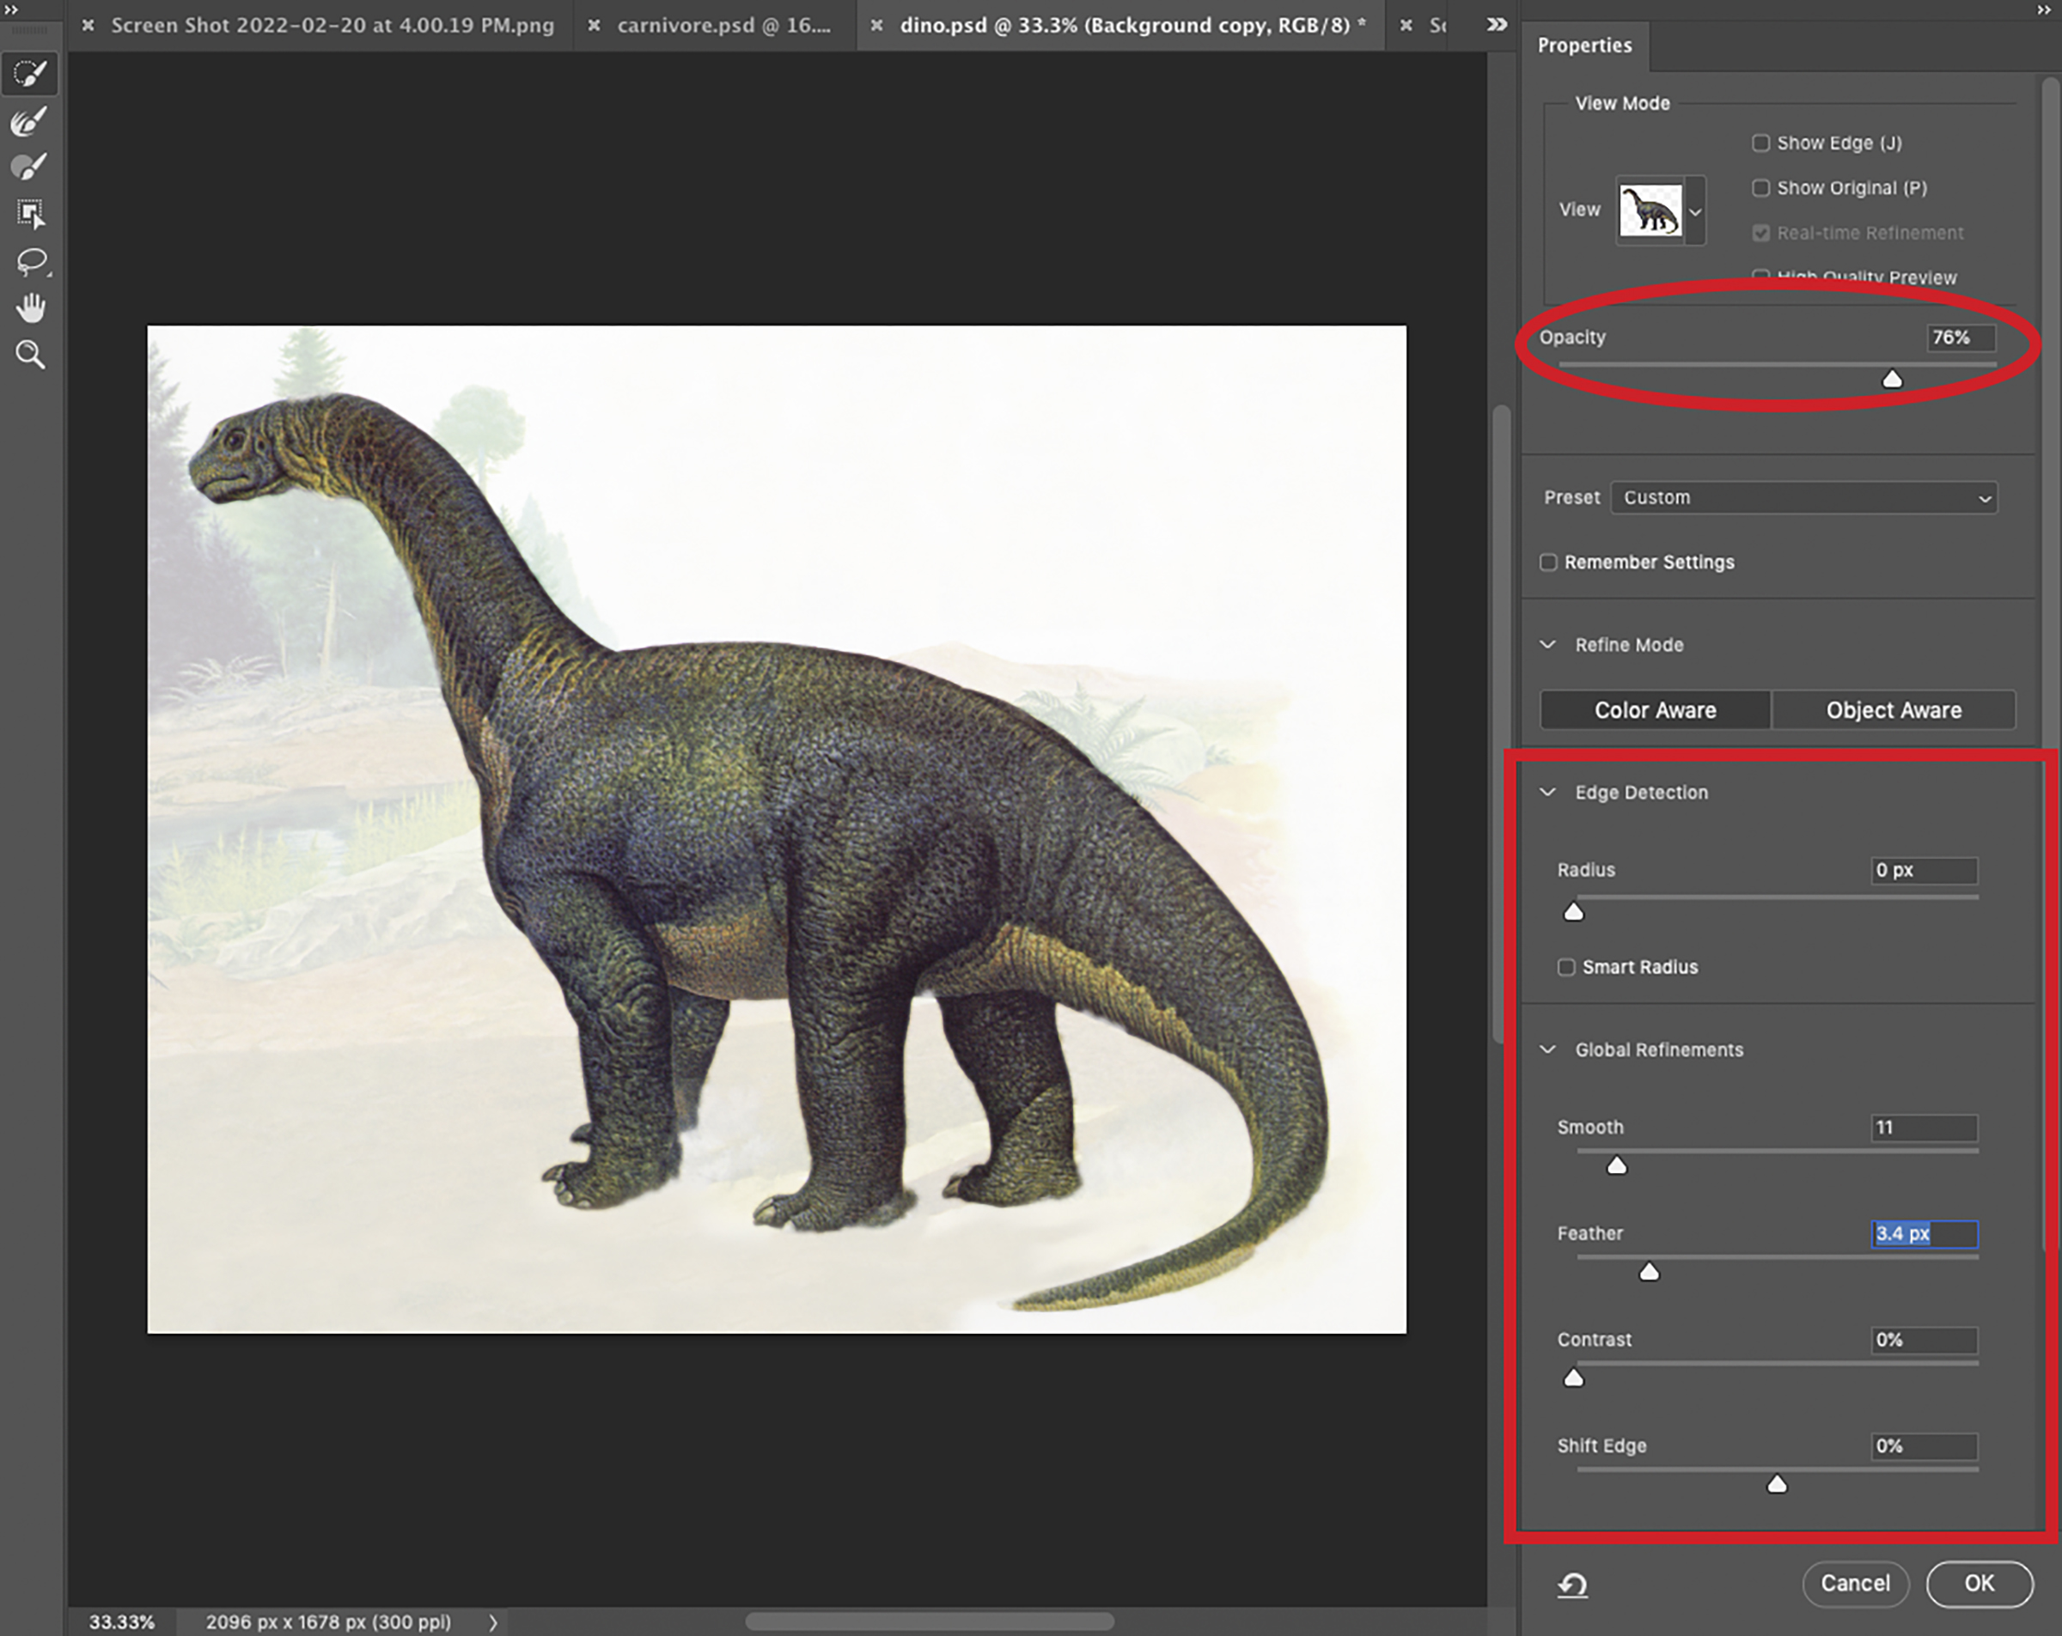
Task: Select the Object Selection tool
Action: [x=30, y=213]
